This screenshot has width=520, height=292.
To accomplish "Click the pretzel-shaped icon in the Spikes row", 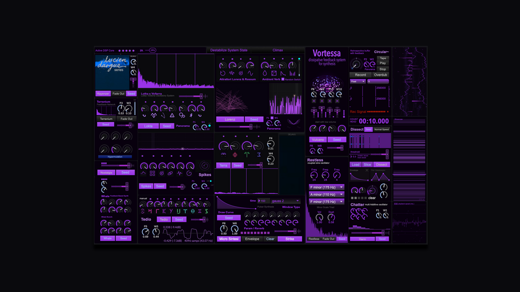I will click(x=170, y=173).
